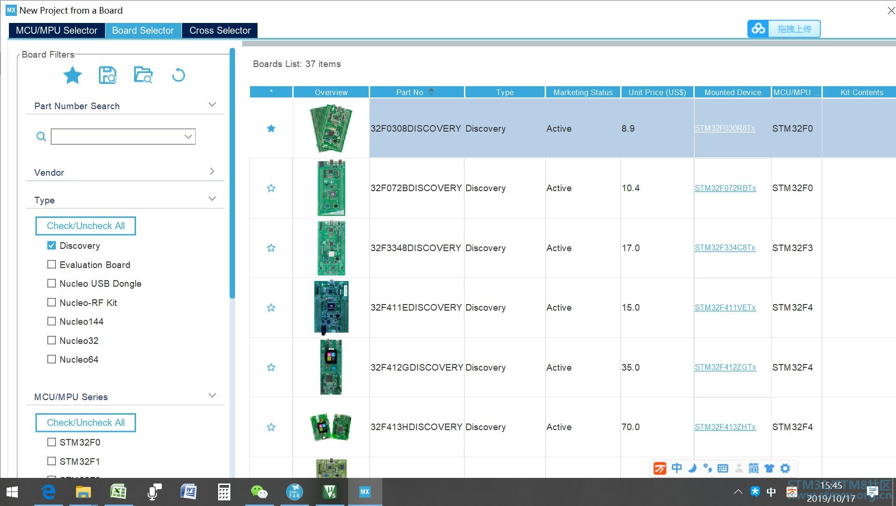Click the STM32CubeMX taskbar icon
The width and height of the screenshot is (896, 506).
pos(365,492)
